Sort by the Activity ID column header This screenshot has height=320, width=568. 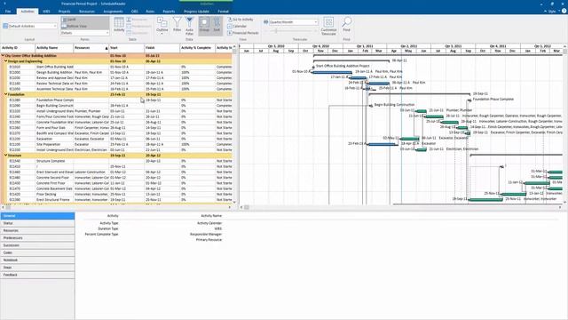tap(18, 48)
